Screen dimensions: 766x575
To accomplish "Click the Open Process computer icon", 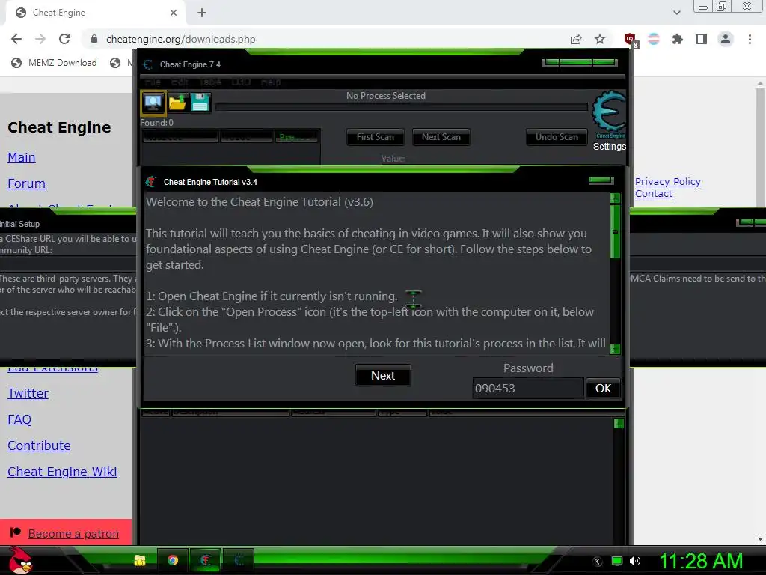I will 153,102.
